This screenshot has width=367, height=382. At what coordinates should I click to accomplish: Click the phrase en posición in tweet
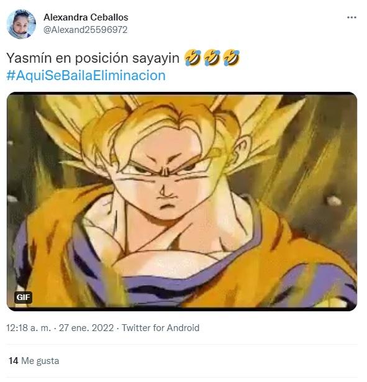92,58
